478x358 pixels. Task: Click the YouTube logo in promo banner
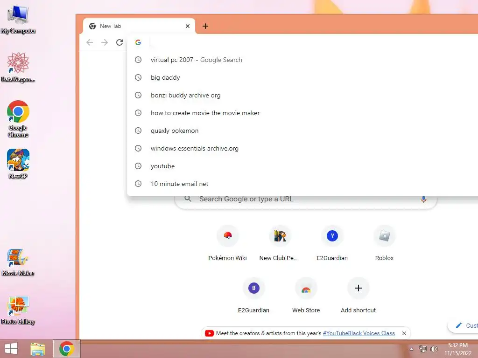point(210,333)
